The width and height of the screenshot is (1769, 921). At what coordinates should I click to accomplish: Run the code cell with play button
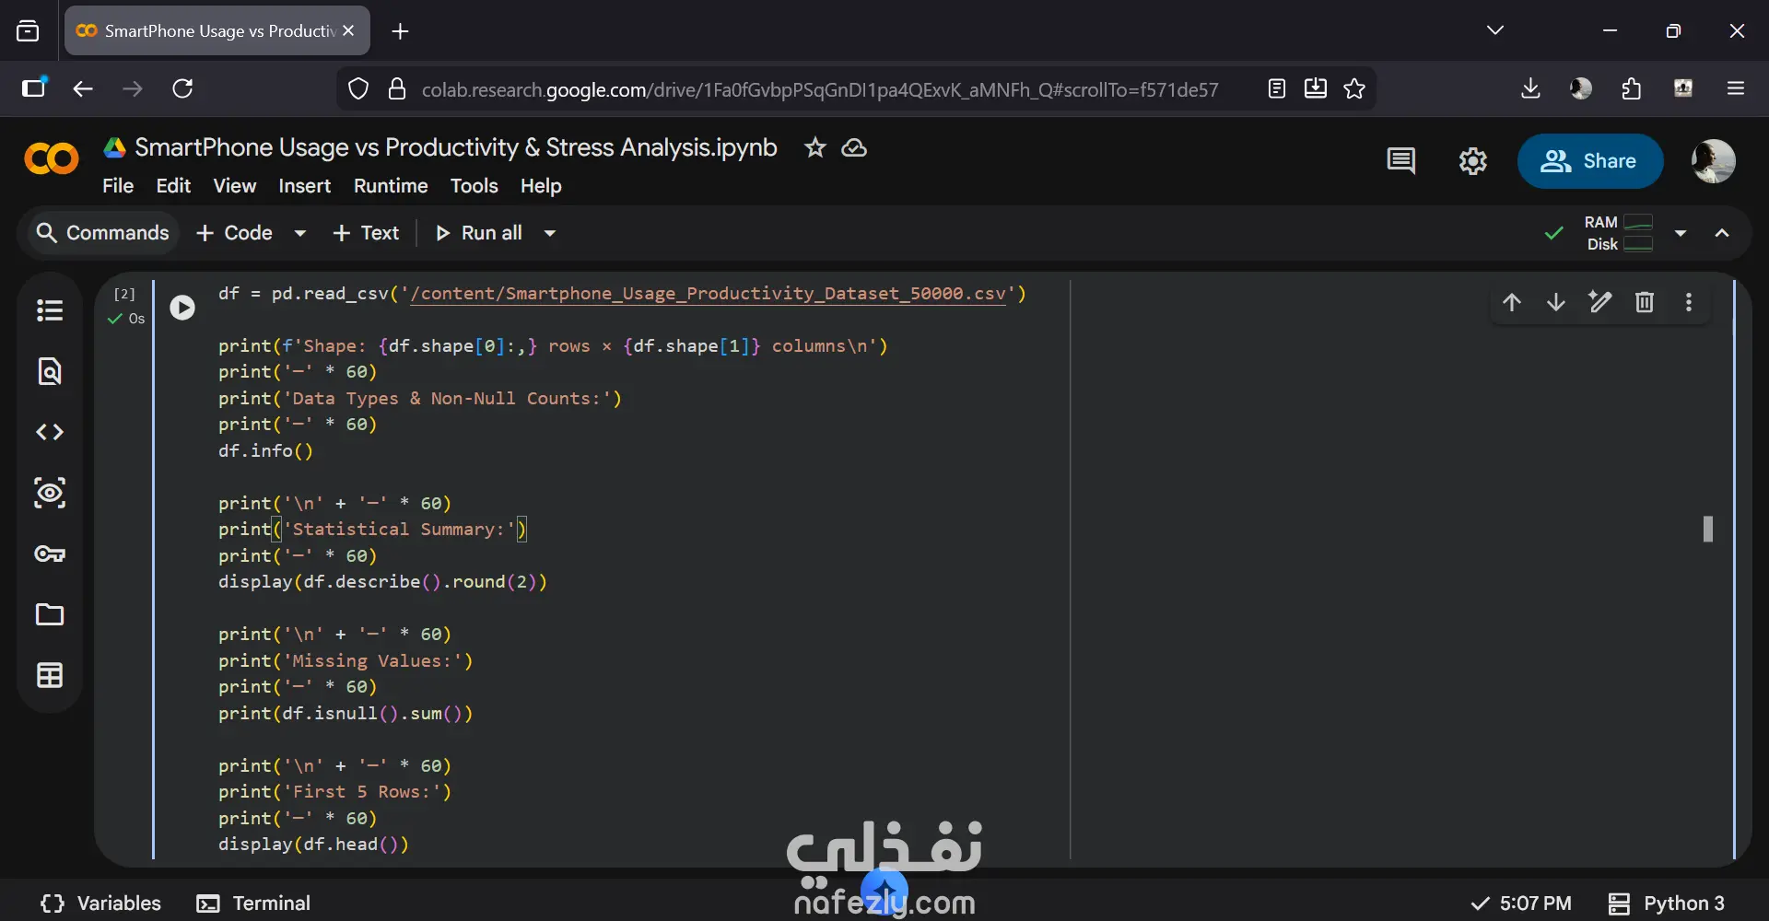click(182, 308)
